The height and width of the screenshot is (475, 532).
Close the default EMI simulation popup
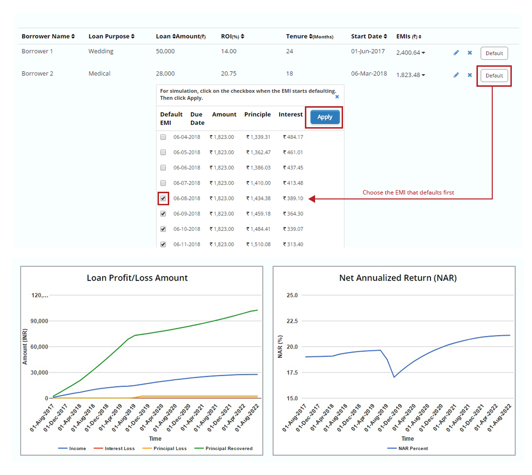pyautogui.click(x=337, y=97)
